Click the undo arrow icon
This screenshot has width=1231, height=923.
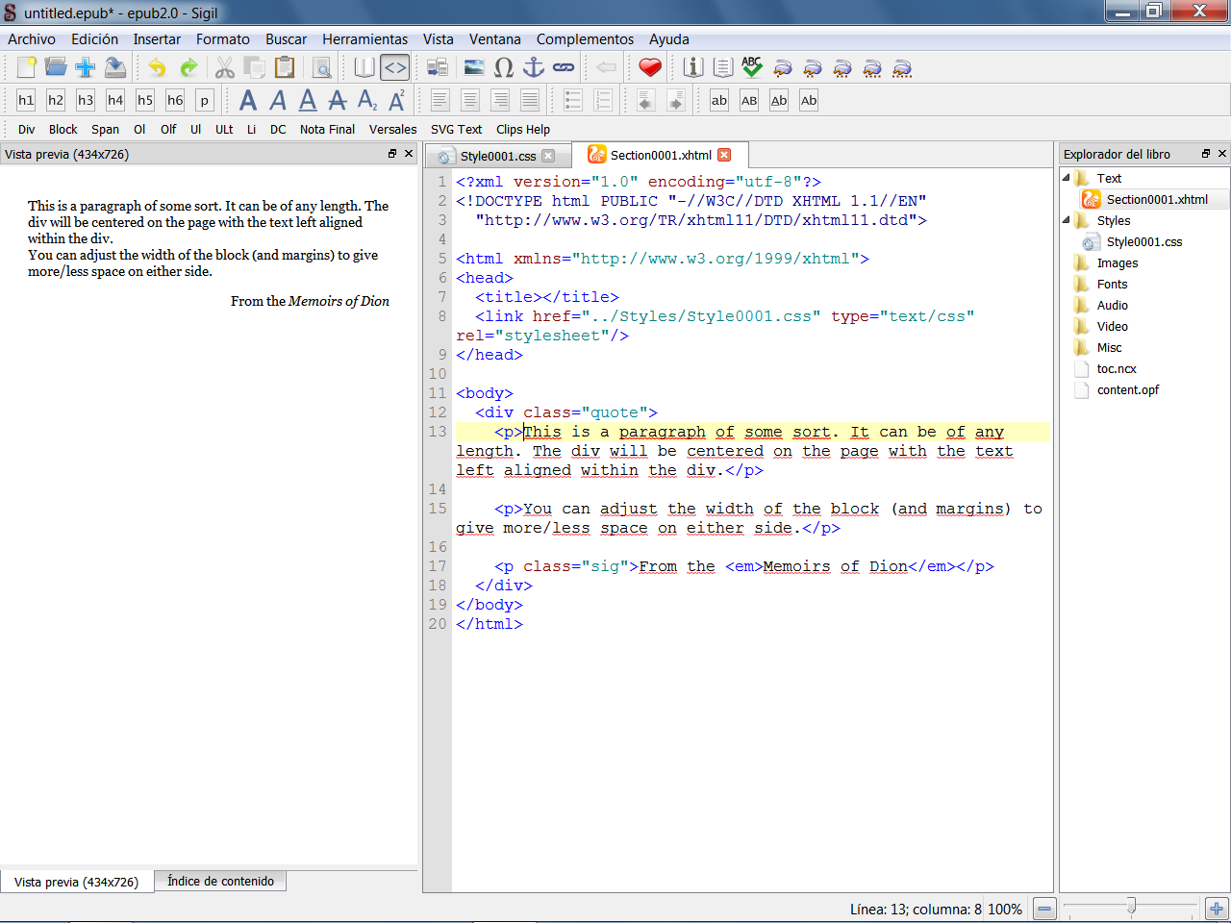click(157, 67)
